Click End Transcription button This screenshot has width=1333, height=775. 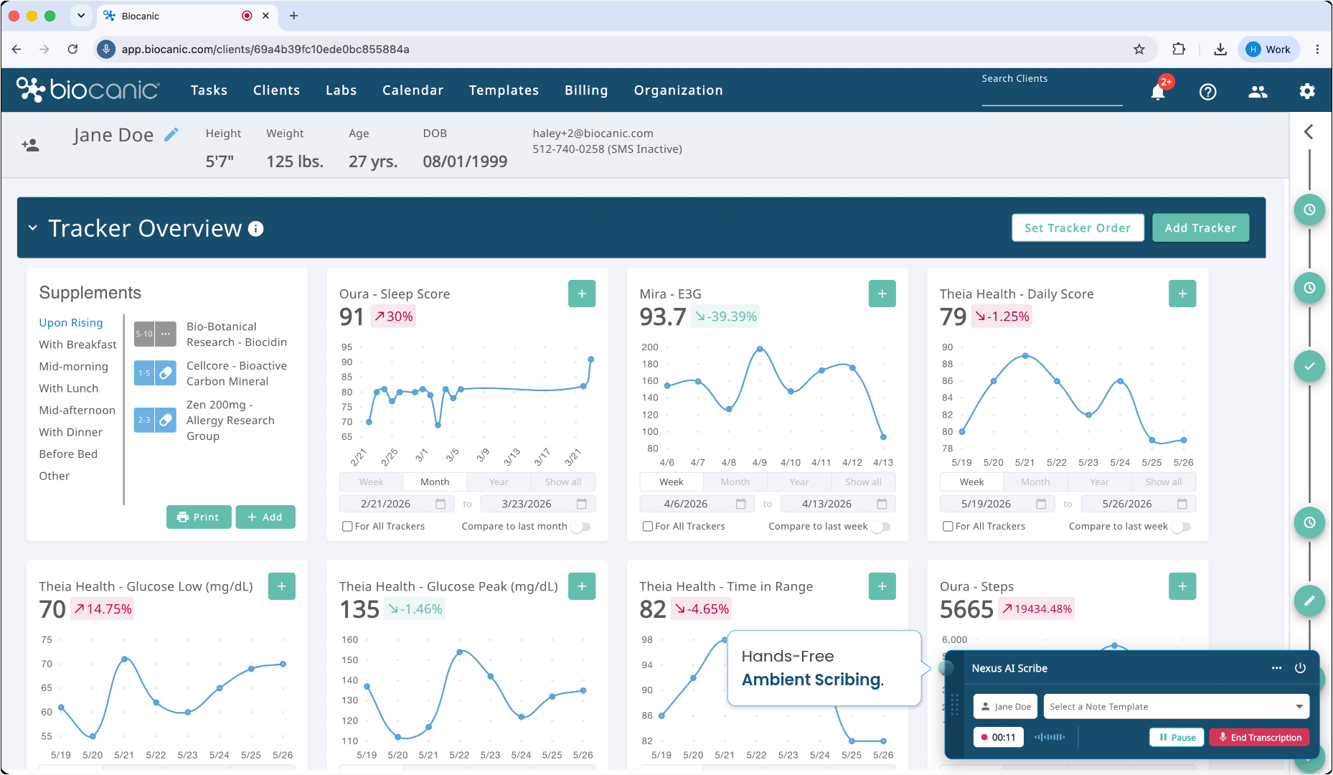coord(1259,738)
